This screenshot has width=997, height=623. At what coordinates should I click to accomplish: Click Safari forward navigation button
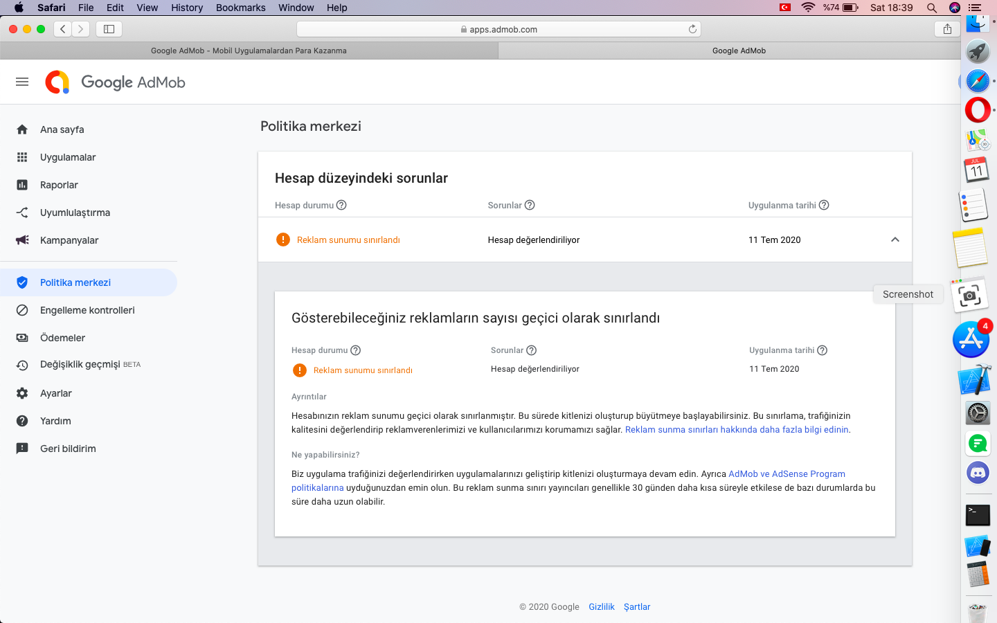(x=81, y=29)
